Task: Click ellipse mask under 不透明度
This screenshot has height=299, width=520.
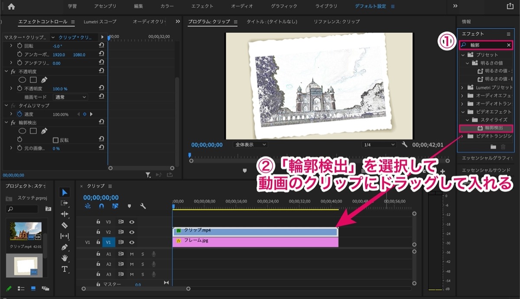Action: point(22,80)
